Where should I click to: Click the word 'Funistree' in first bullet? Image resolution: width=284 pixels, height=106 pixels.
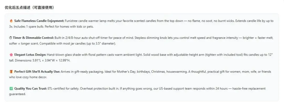[x=71, y=21]
